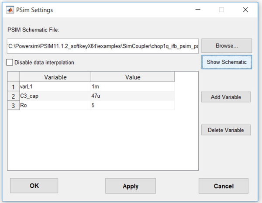Click the Value column header
Image resolution: width=262 pixels, height=203 pixels.
(x=132, y=77)
